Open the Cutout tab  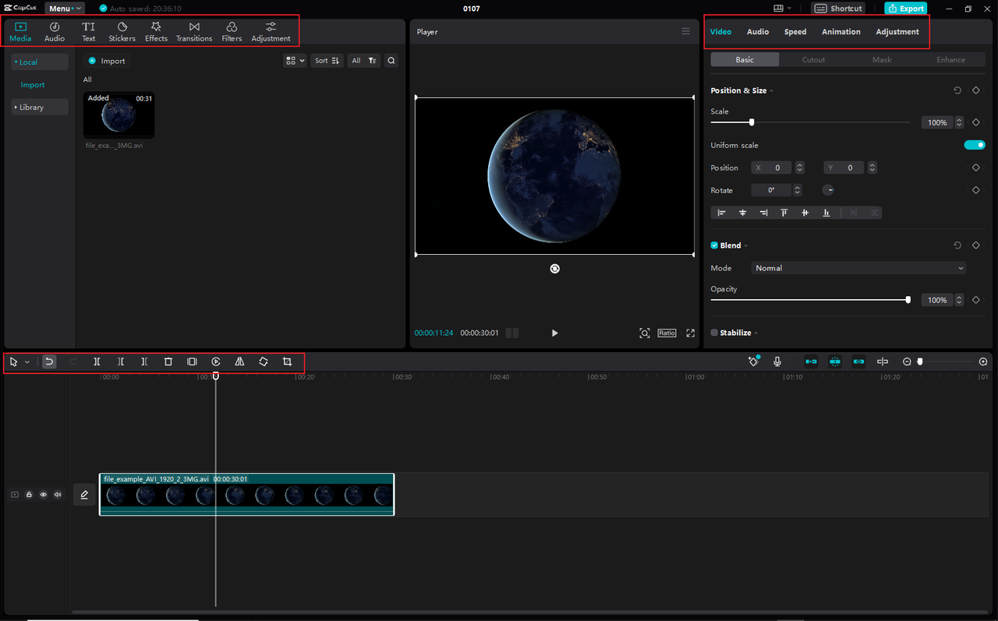point(813,59)
